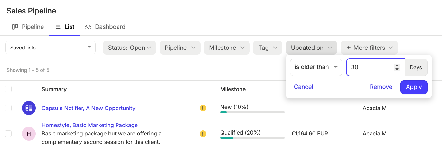Sort by the Summary column header
The height and width of the screenshot is (148, 442).
[x=54, y=89]
